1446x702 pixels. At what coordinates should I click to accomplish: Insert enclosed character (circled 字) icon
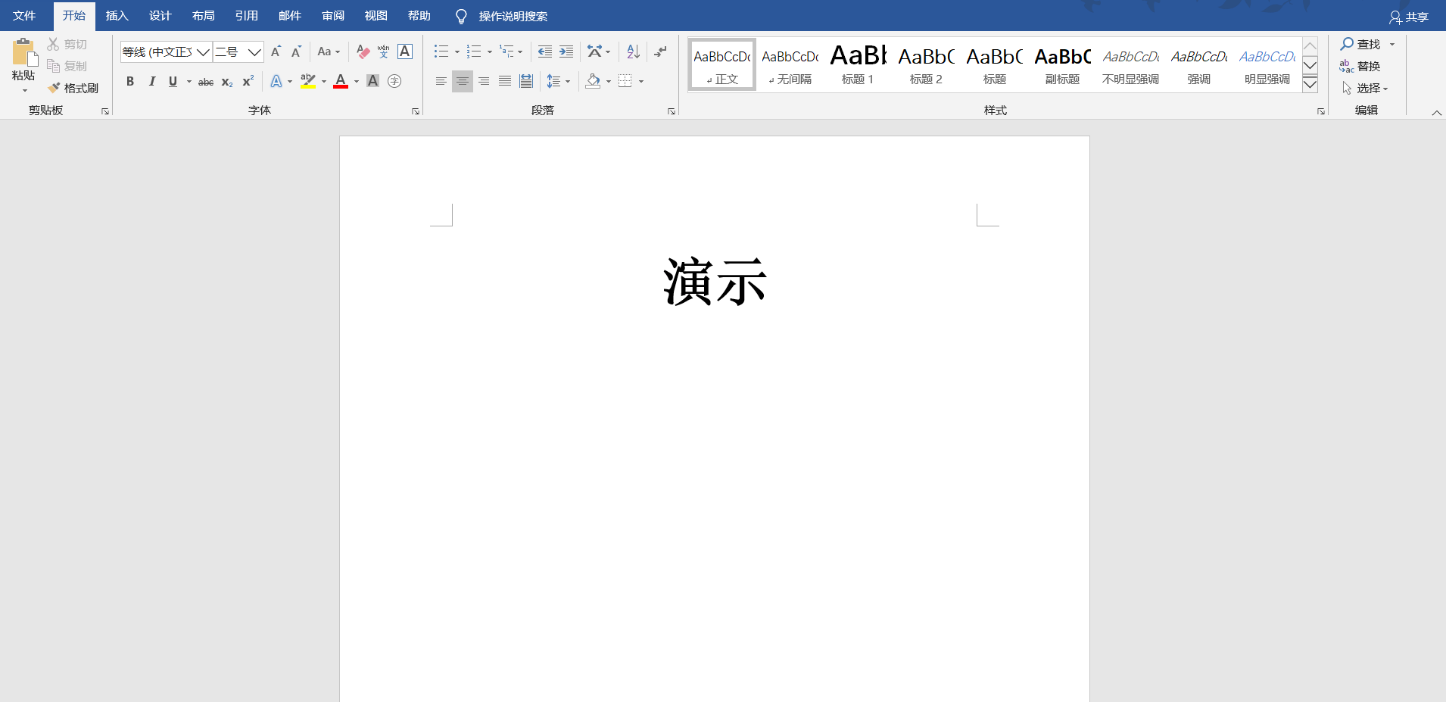click(x=394, y=81)
